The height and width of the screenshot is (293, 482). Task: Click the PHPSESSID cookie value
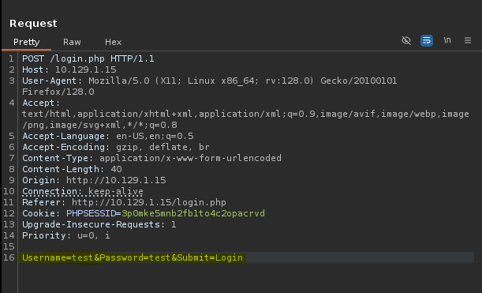(193, 213)
